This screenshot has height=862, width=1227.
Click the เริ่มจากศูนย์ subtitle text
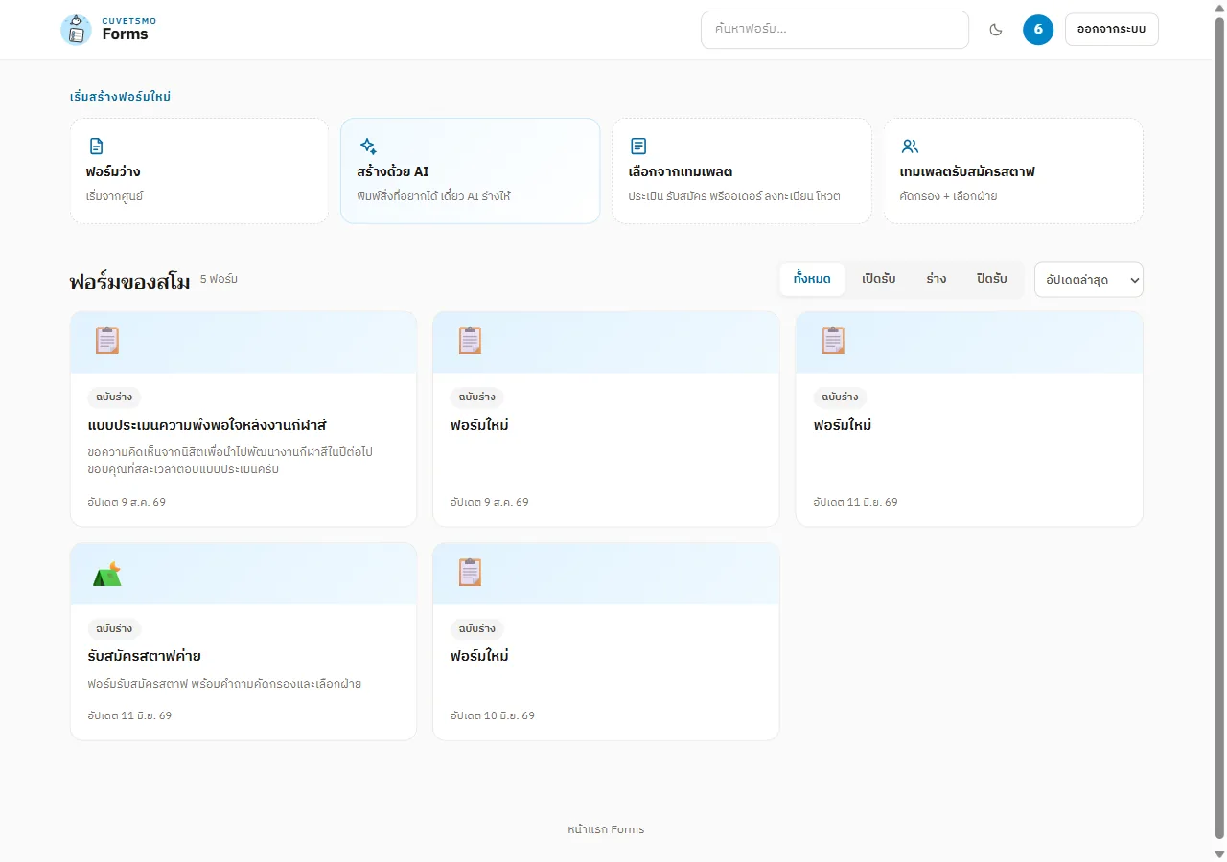tap(114, 196)
